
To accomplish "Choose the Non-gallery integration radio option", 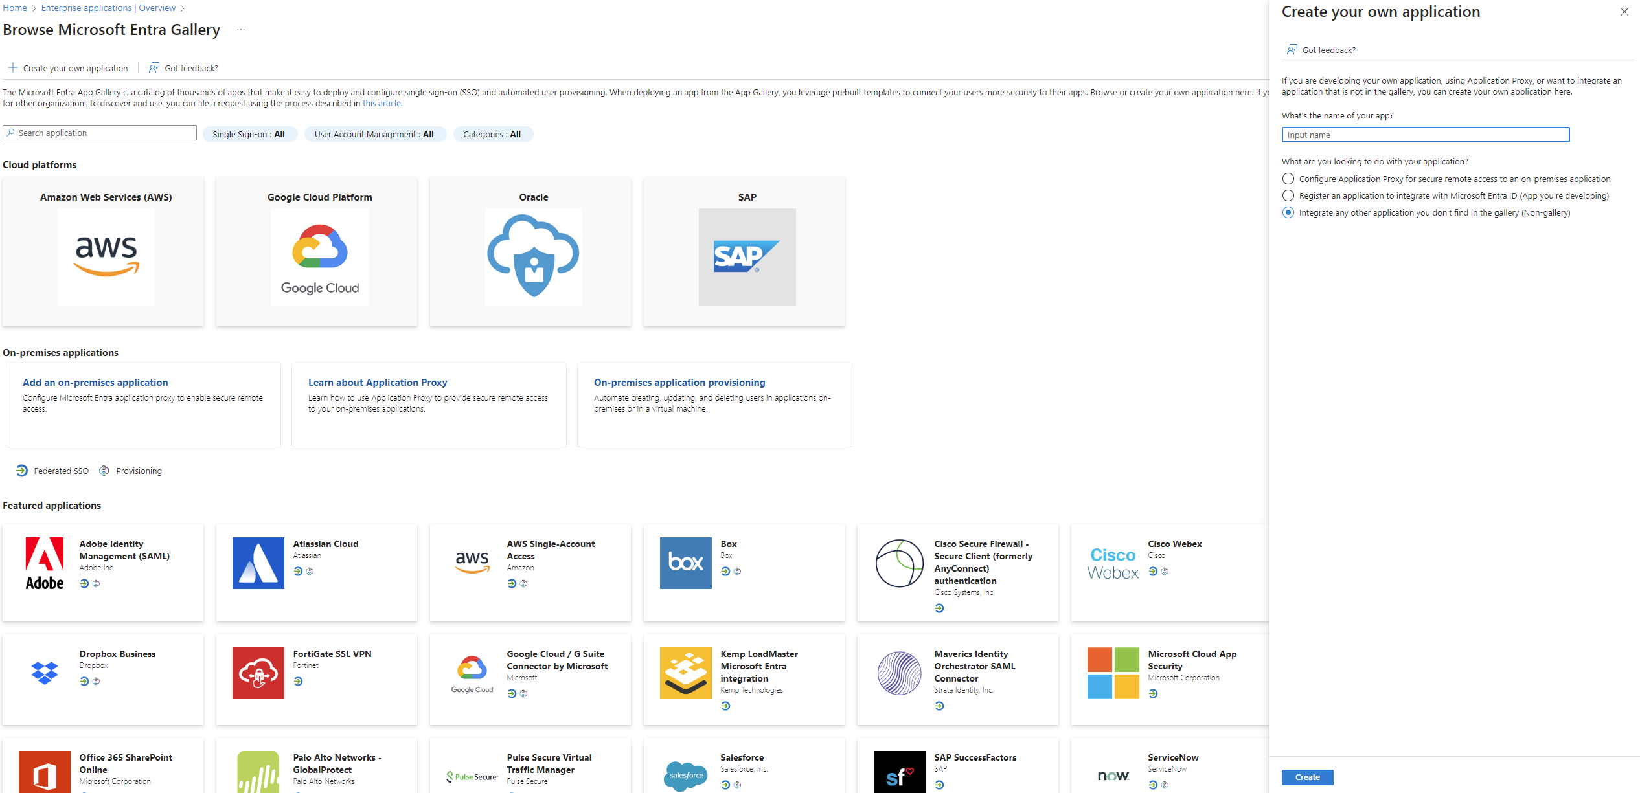I will (x=1288, y=212).
